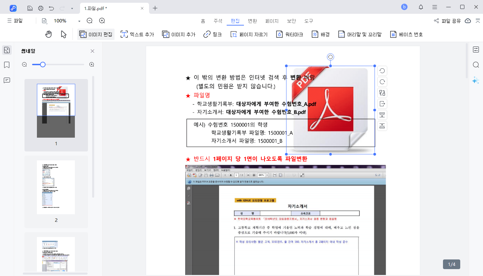Click the align top image icon

[x=382, y=126]
